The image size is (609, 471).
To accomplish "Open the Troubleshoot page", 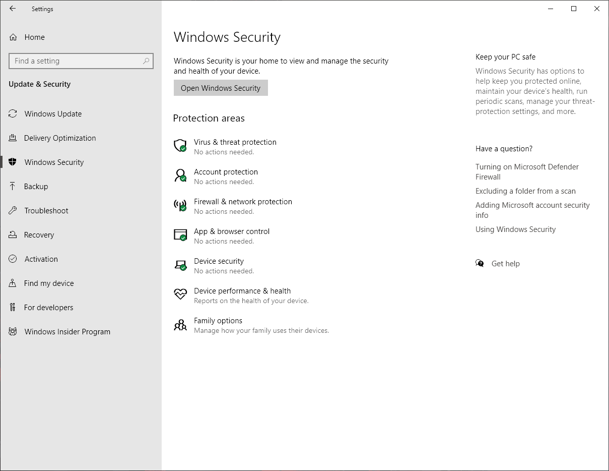I will (x=81, y=211).
